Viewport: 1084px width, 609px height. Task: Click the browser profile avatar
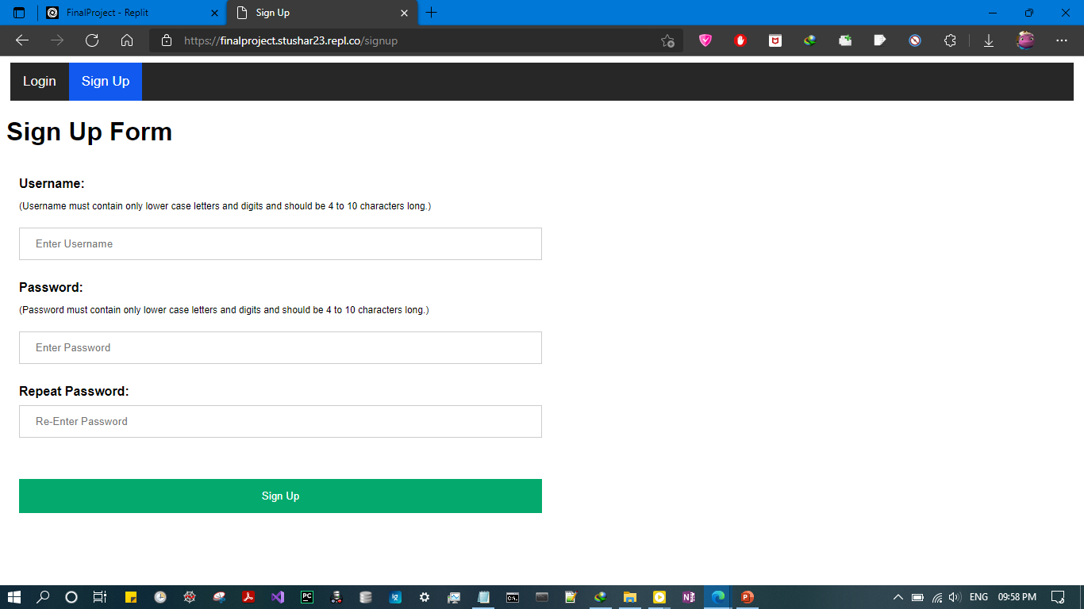click(x=1025, y=40)
